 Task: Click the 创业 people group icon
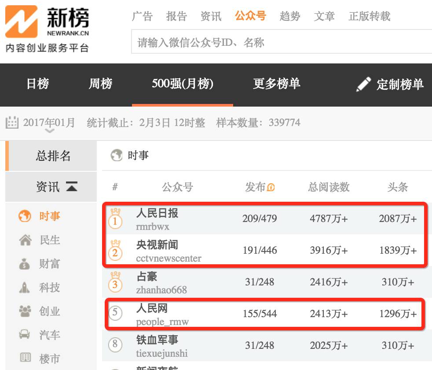click(25, 311)
